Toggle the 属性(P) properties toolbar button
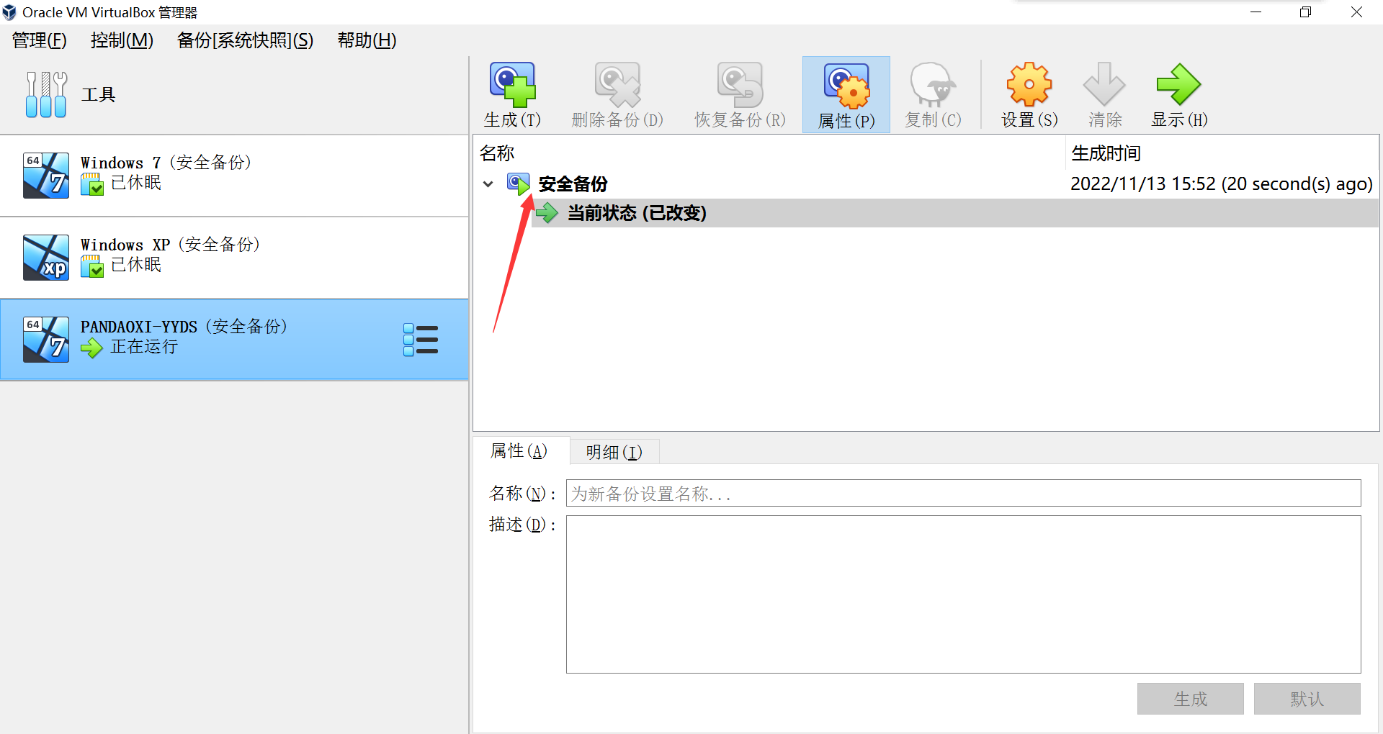 point(846,94)
